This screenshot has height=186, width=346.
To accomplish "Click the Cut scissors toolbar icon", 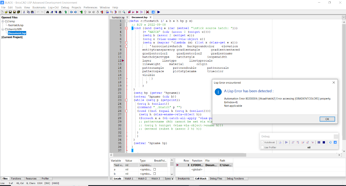I will point(24,12).
